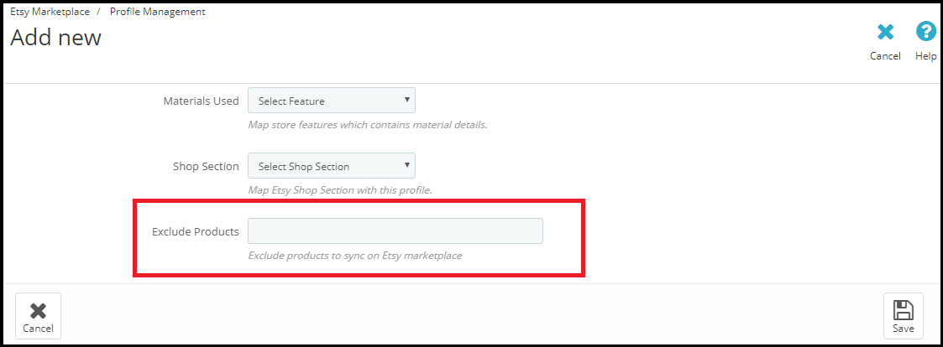Click the arrow on the Select Feature combo box

pyautogui.click(x=407, y=100)
